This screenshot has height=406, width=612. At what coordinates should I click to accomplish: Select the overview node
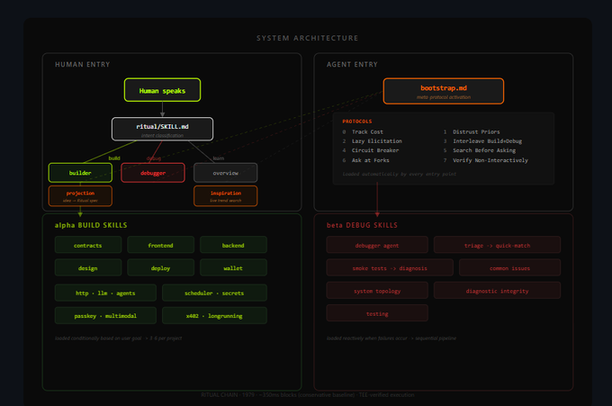point(226,173)
